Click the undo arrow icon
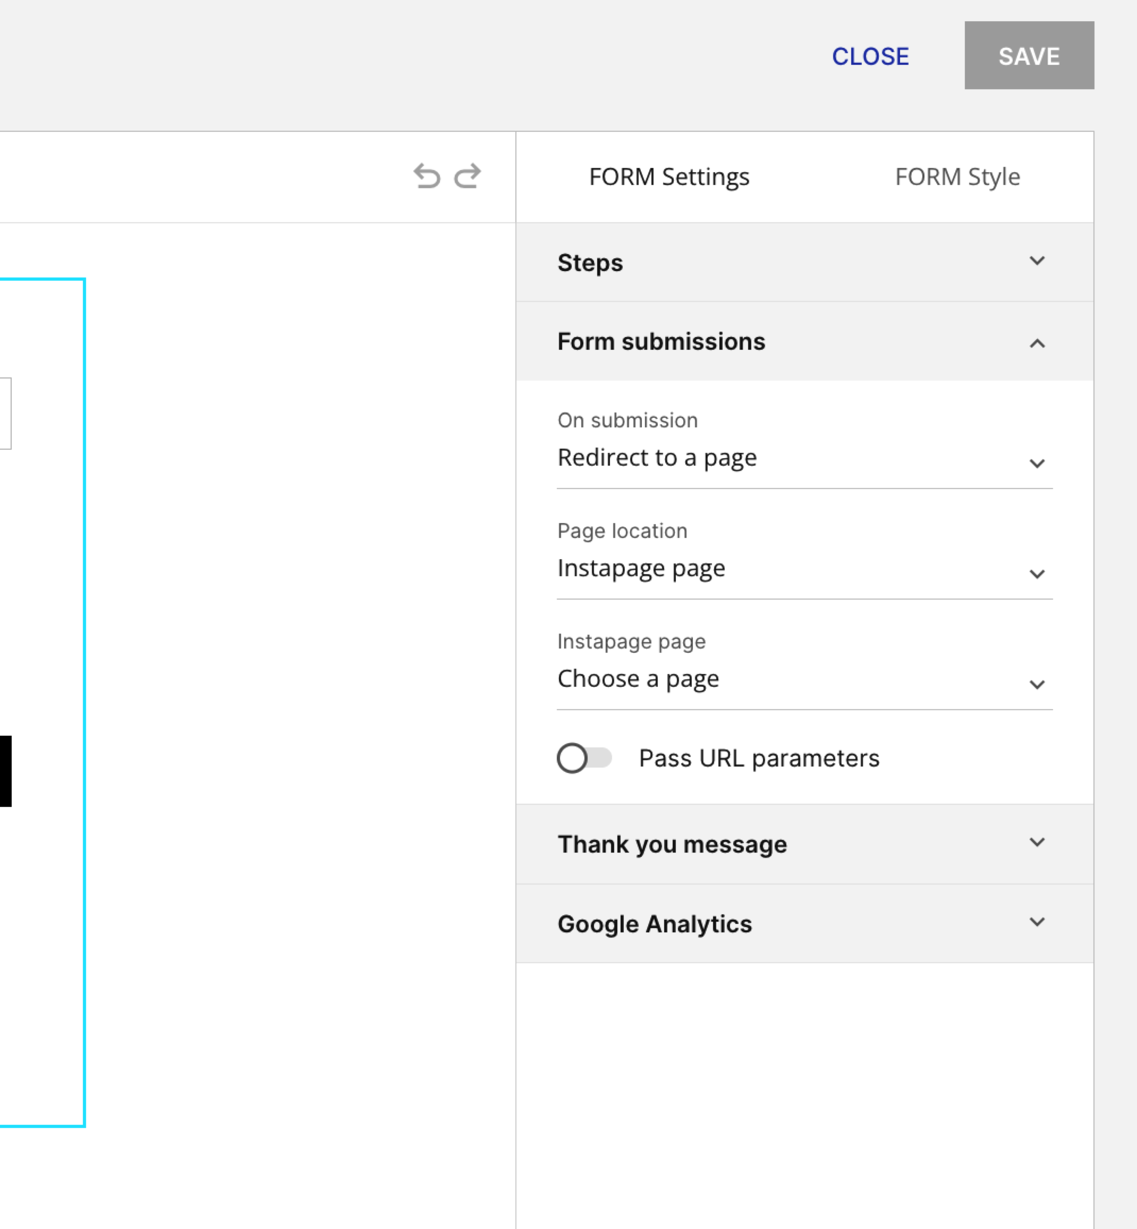This screenshot has height=1229, width=1137. pyautogui.click(x=426, y=176)
